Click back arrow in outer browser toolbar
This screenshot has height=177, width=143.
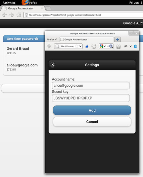point(4,15)
